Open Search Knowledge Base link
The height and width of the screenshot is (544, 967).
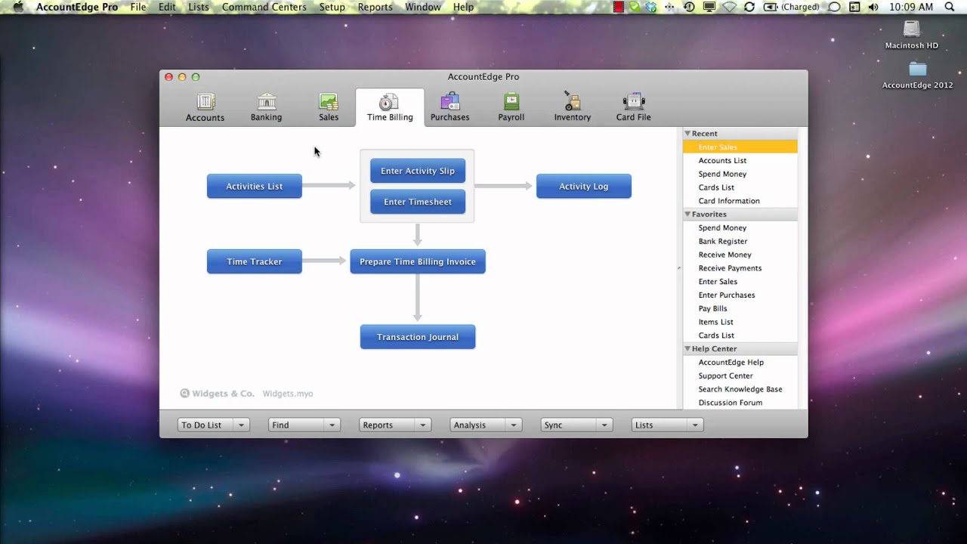tap(740, 390)
